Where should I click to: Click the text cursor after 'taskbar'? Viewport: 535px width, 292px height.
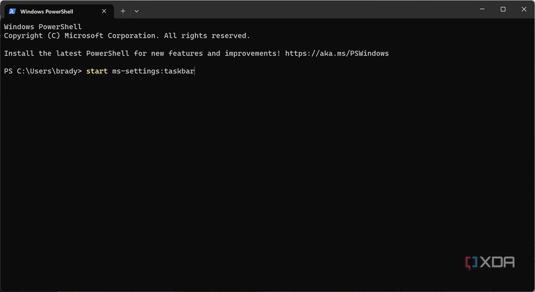pos(195,71)
